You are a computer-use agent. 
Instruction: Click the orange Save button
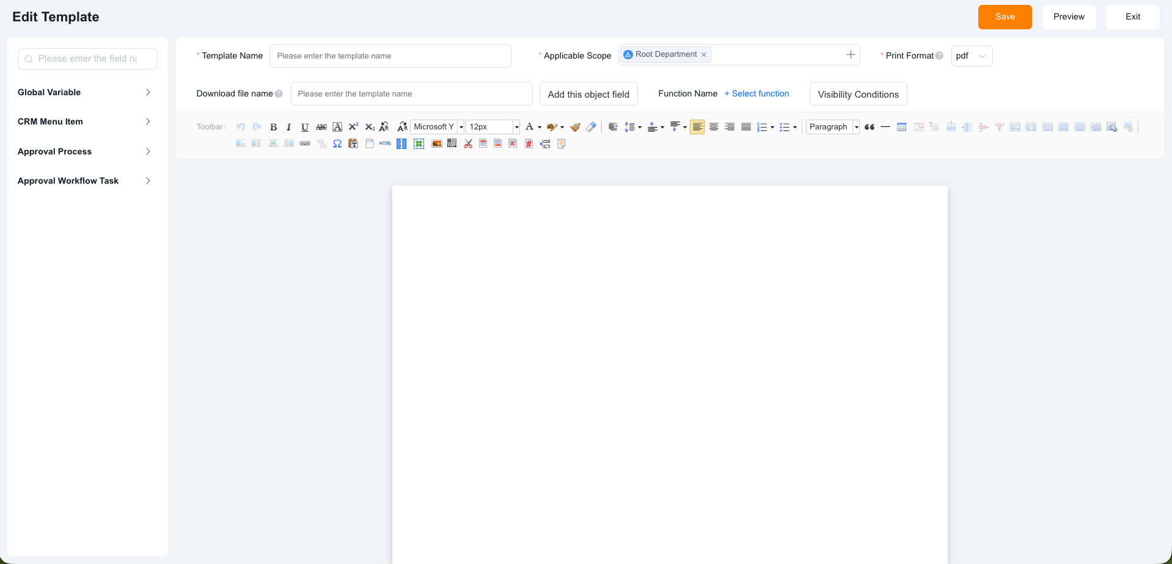(1005, 17)
